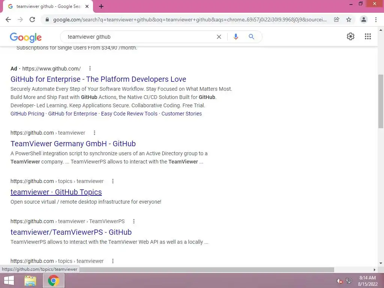Go back to the previous page
Screen dimensions: 384x288
point(8,19)
